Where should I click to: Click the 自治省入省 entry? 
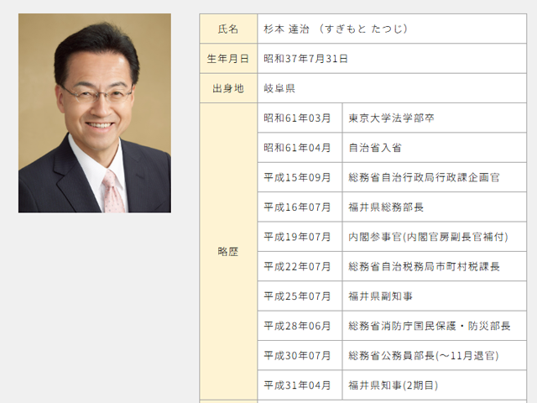[x=374, y=148]
